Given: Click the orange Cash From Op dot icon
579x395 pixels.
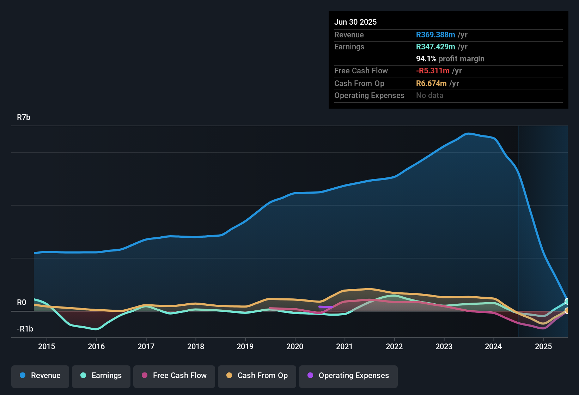Looking at the screenshot, I should [x=230, y=376].
